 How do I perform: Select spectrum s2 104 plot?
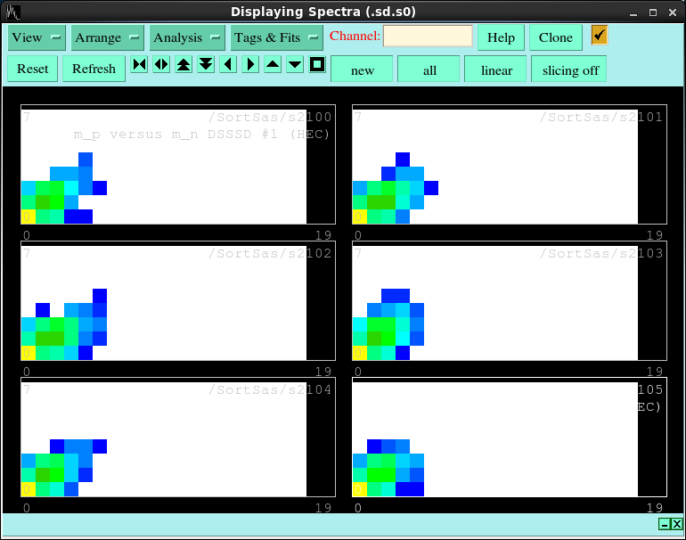[x=178, y=438]
